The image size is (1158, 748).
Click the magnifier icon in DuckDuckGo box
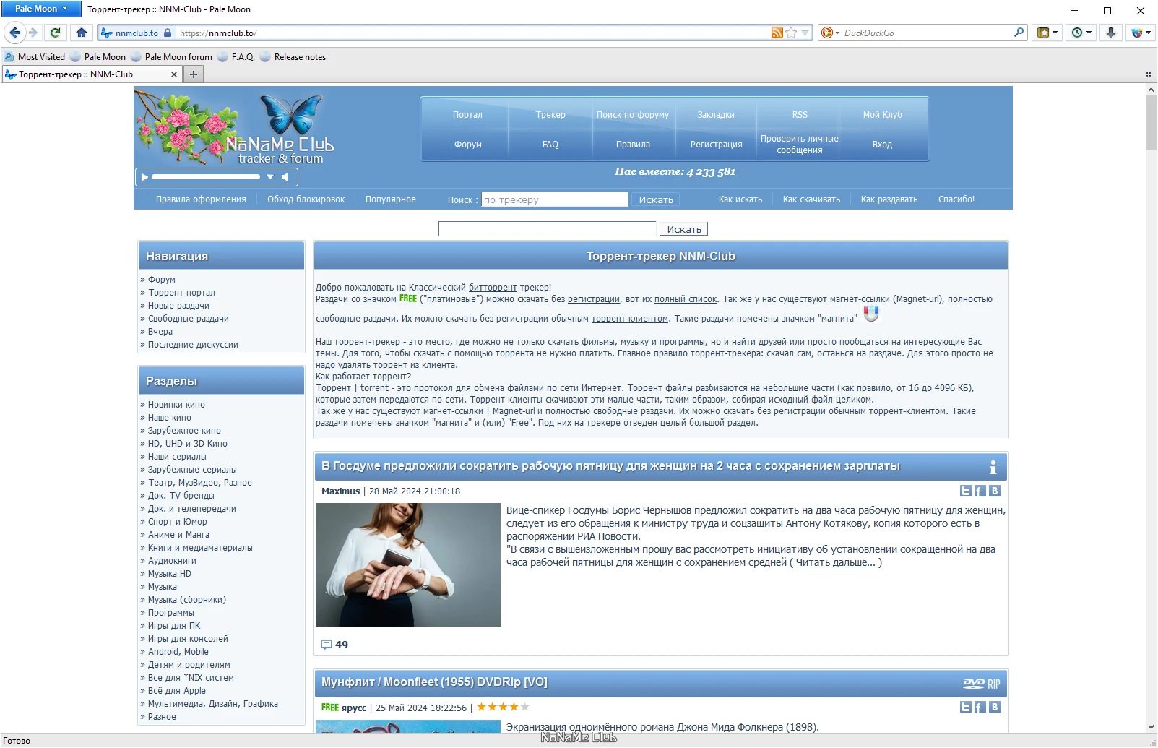[1019, 33]
